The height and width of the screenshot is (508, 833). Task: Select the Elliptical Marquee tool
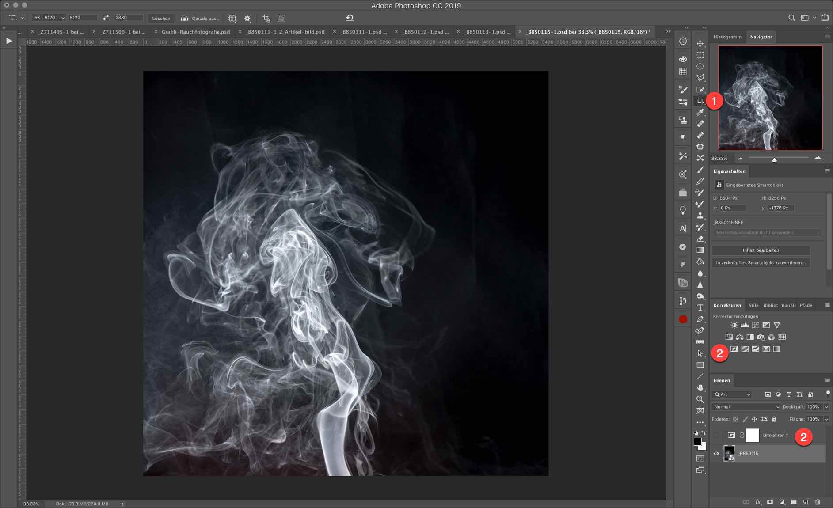[700, 66]
